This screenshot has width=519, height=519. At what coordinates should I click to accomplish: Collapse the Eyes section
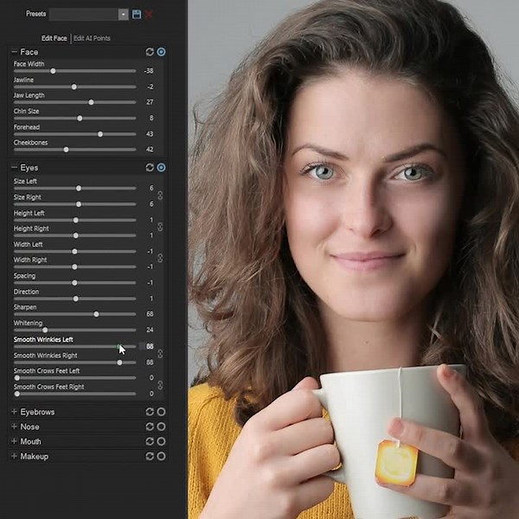coord(14,168)
